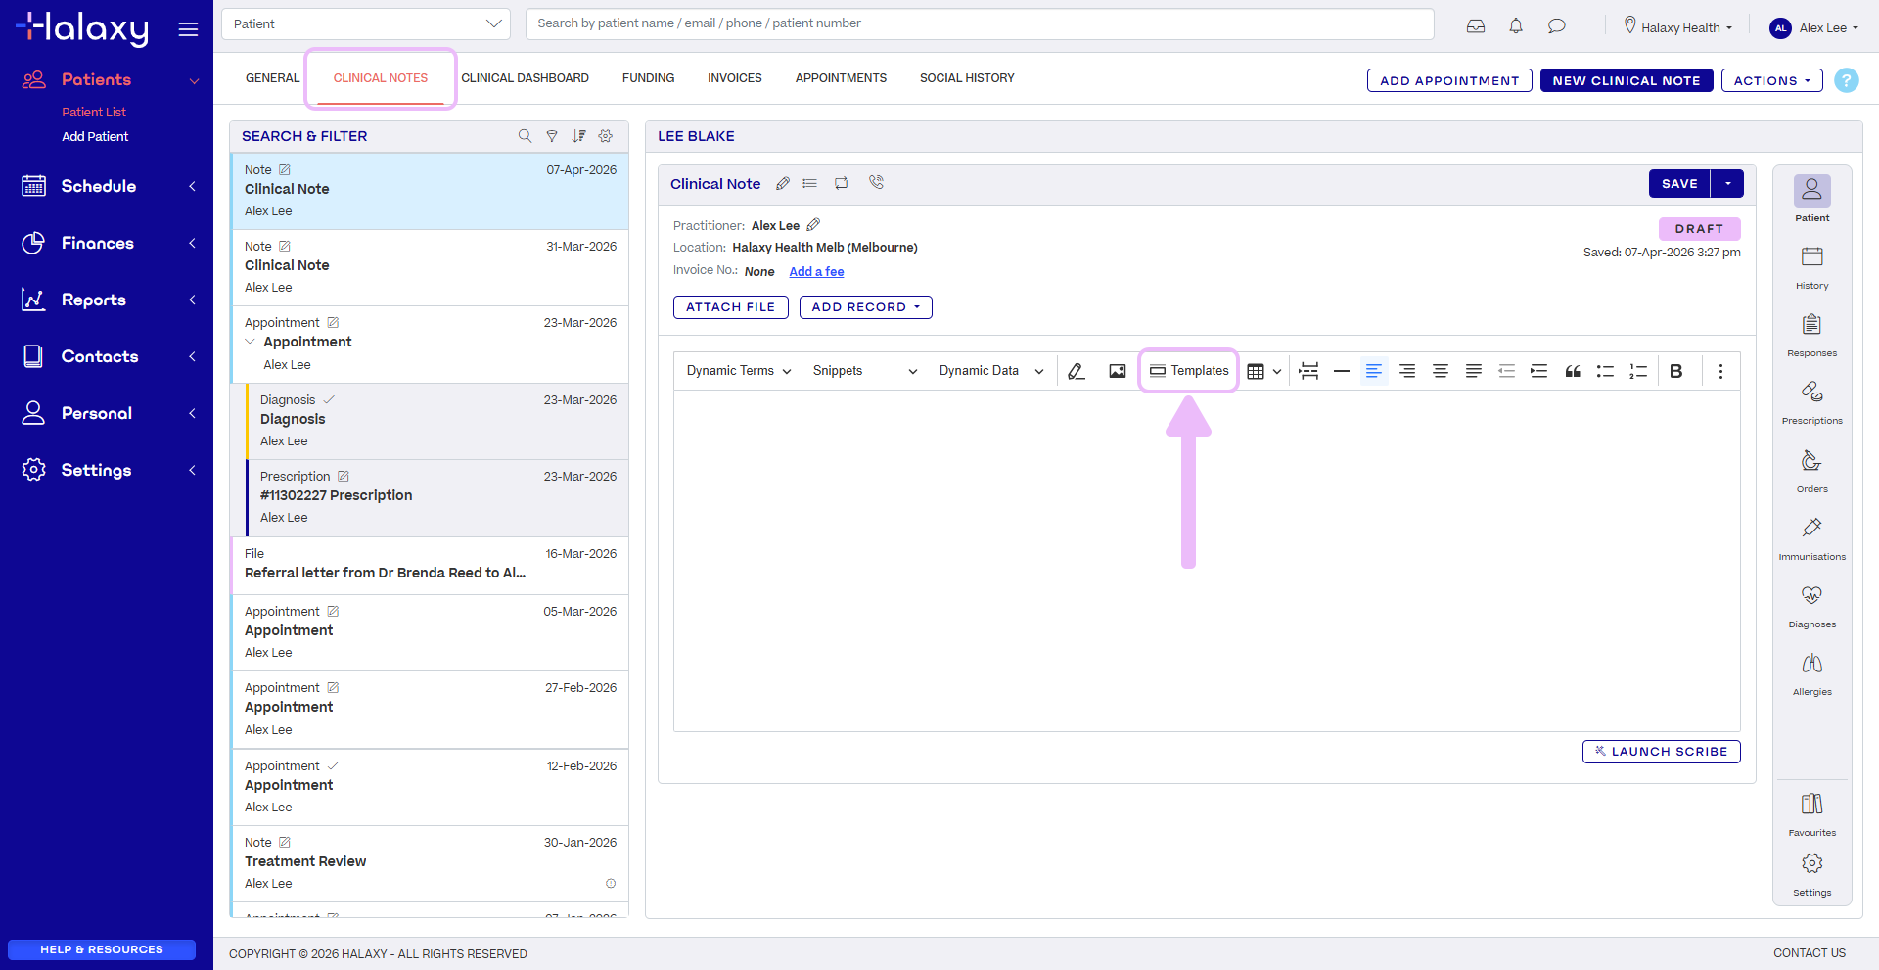Image resolution: width=1879 pixels, height=970 pixels.
Task: Click the help question mark icon
Action: [1847, 80]
